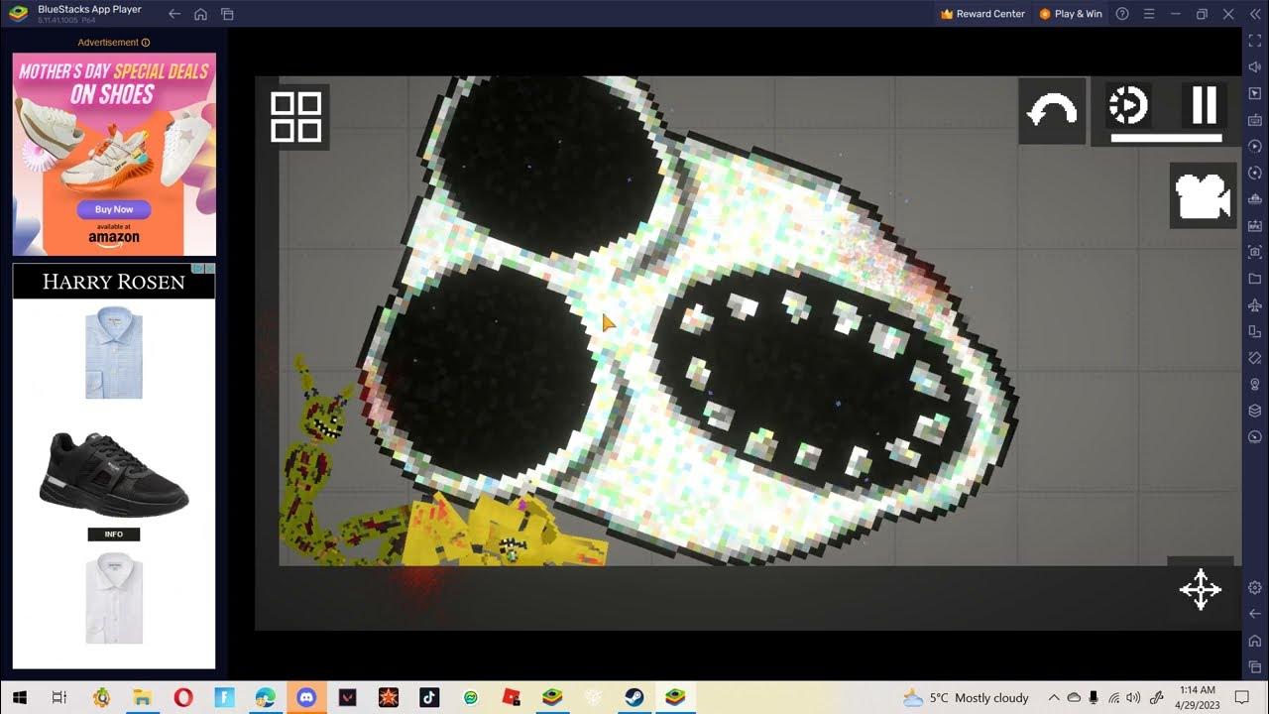Open Roblox from the taskbar
1269x714 pixels.
(511, 697)
